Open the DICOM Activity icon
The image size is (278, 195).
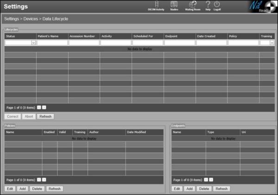pos(157,5)
